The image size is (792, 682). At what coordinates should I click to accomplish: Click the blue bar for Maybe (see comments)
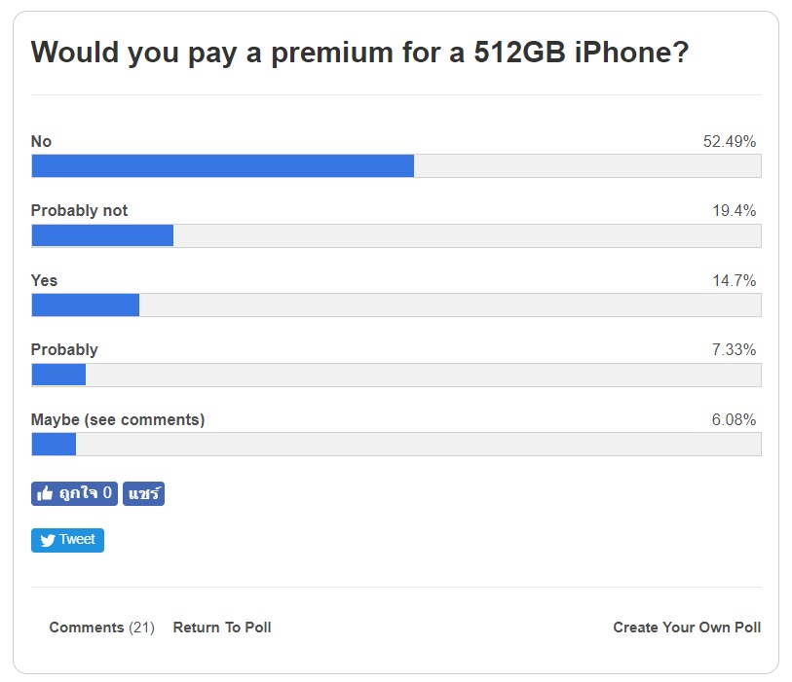[53, 444]
